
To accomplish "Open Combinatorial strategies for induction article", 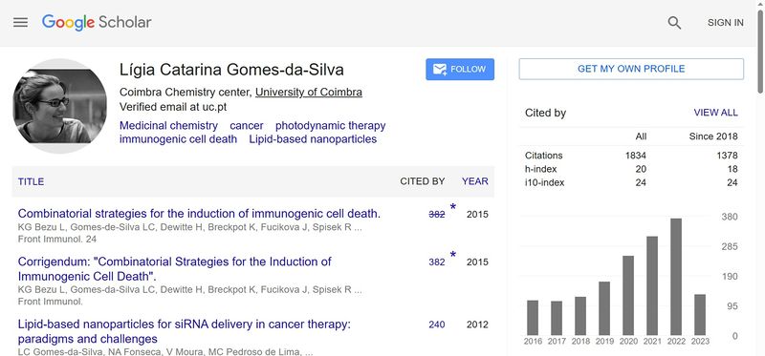I will (199, 214).
